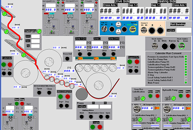193x130 pixels.
Task: Turn the Gear Box 1-AUTO-2 rotary selector
Action: point(137,109)
